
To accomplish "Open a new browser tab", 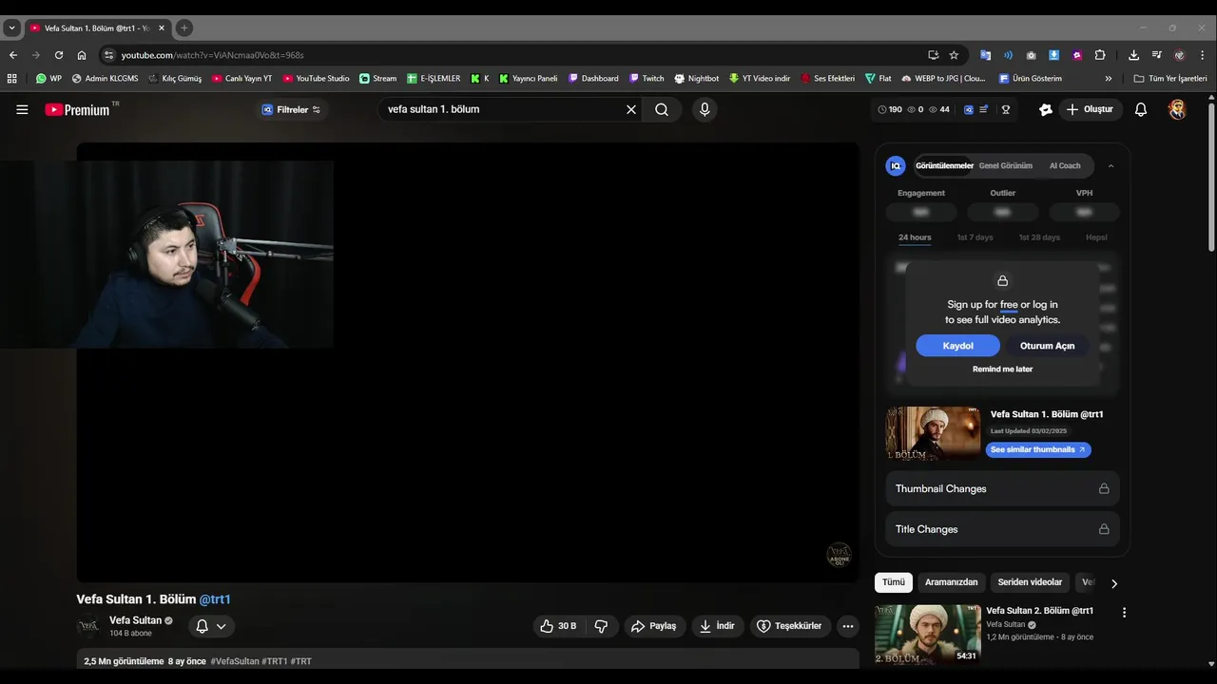I will (184, 28).
